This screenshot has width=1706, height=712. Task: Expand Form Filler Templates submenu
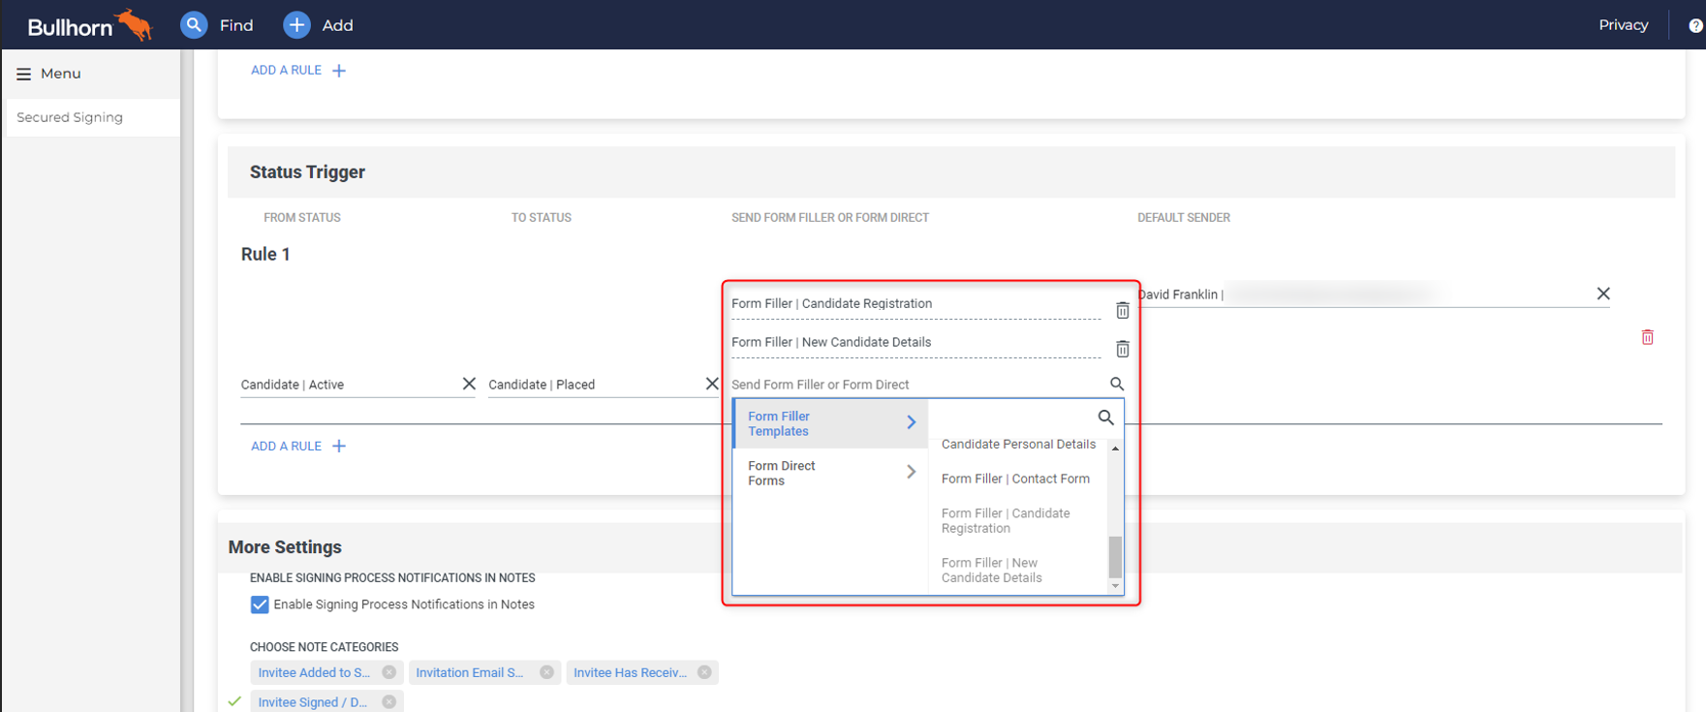(829, 423)
